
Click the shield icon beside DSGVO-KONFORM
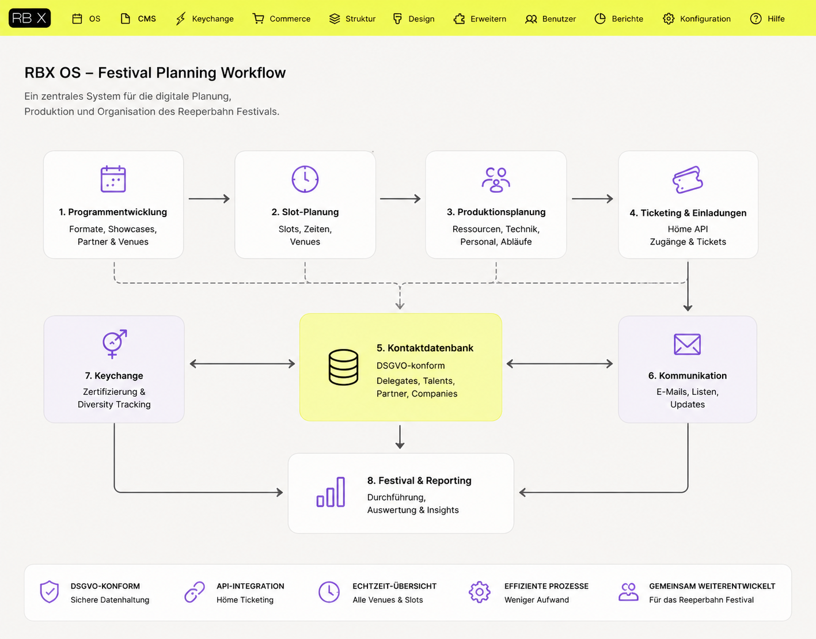[50, 592]
